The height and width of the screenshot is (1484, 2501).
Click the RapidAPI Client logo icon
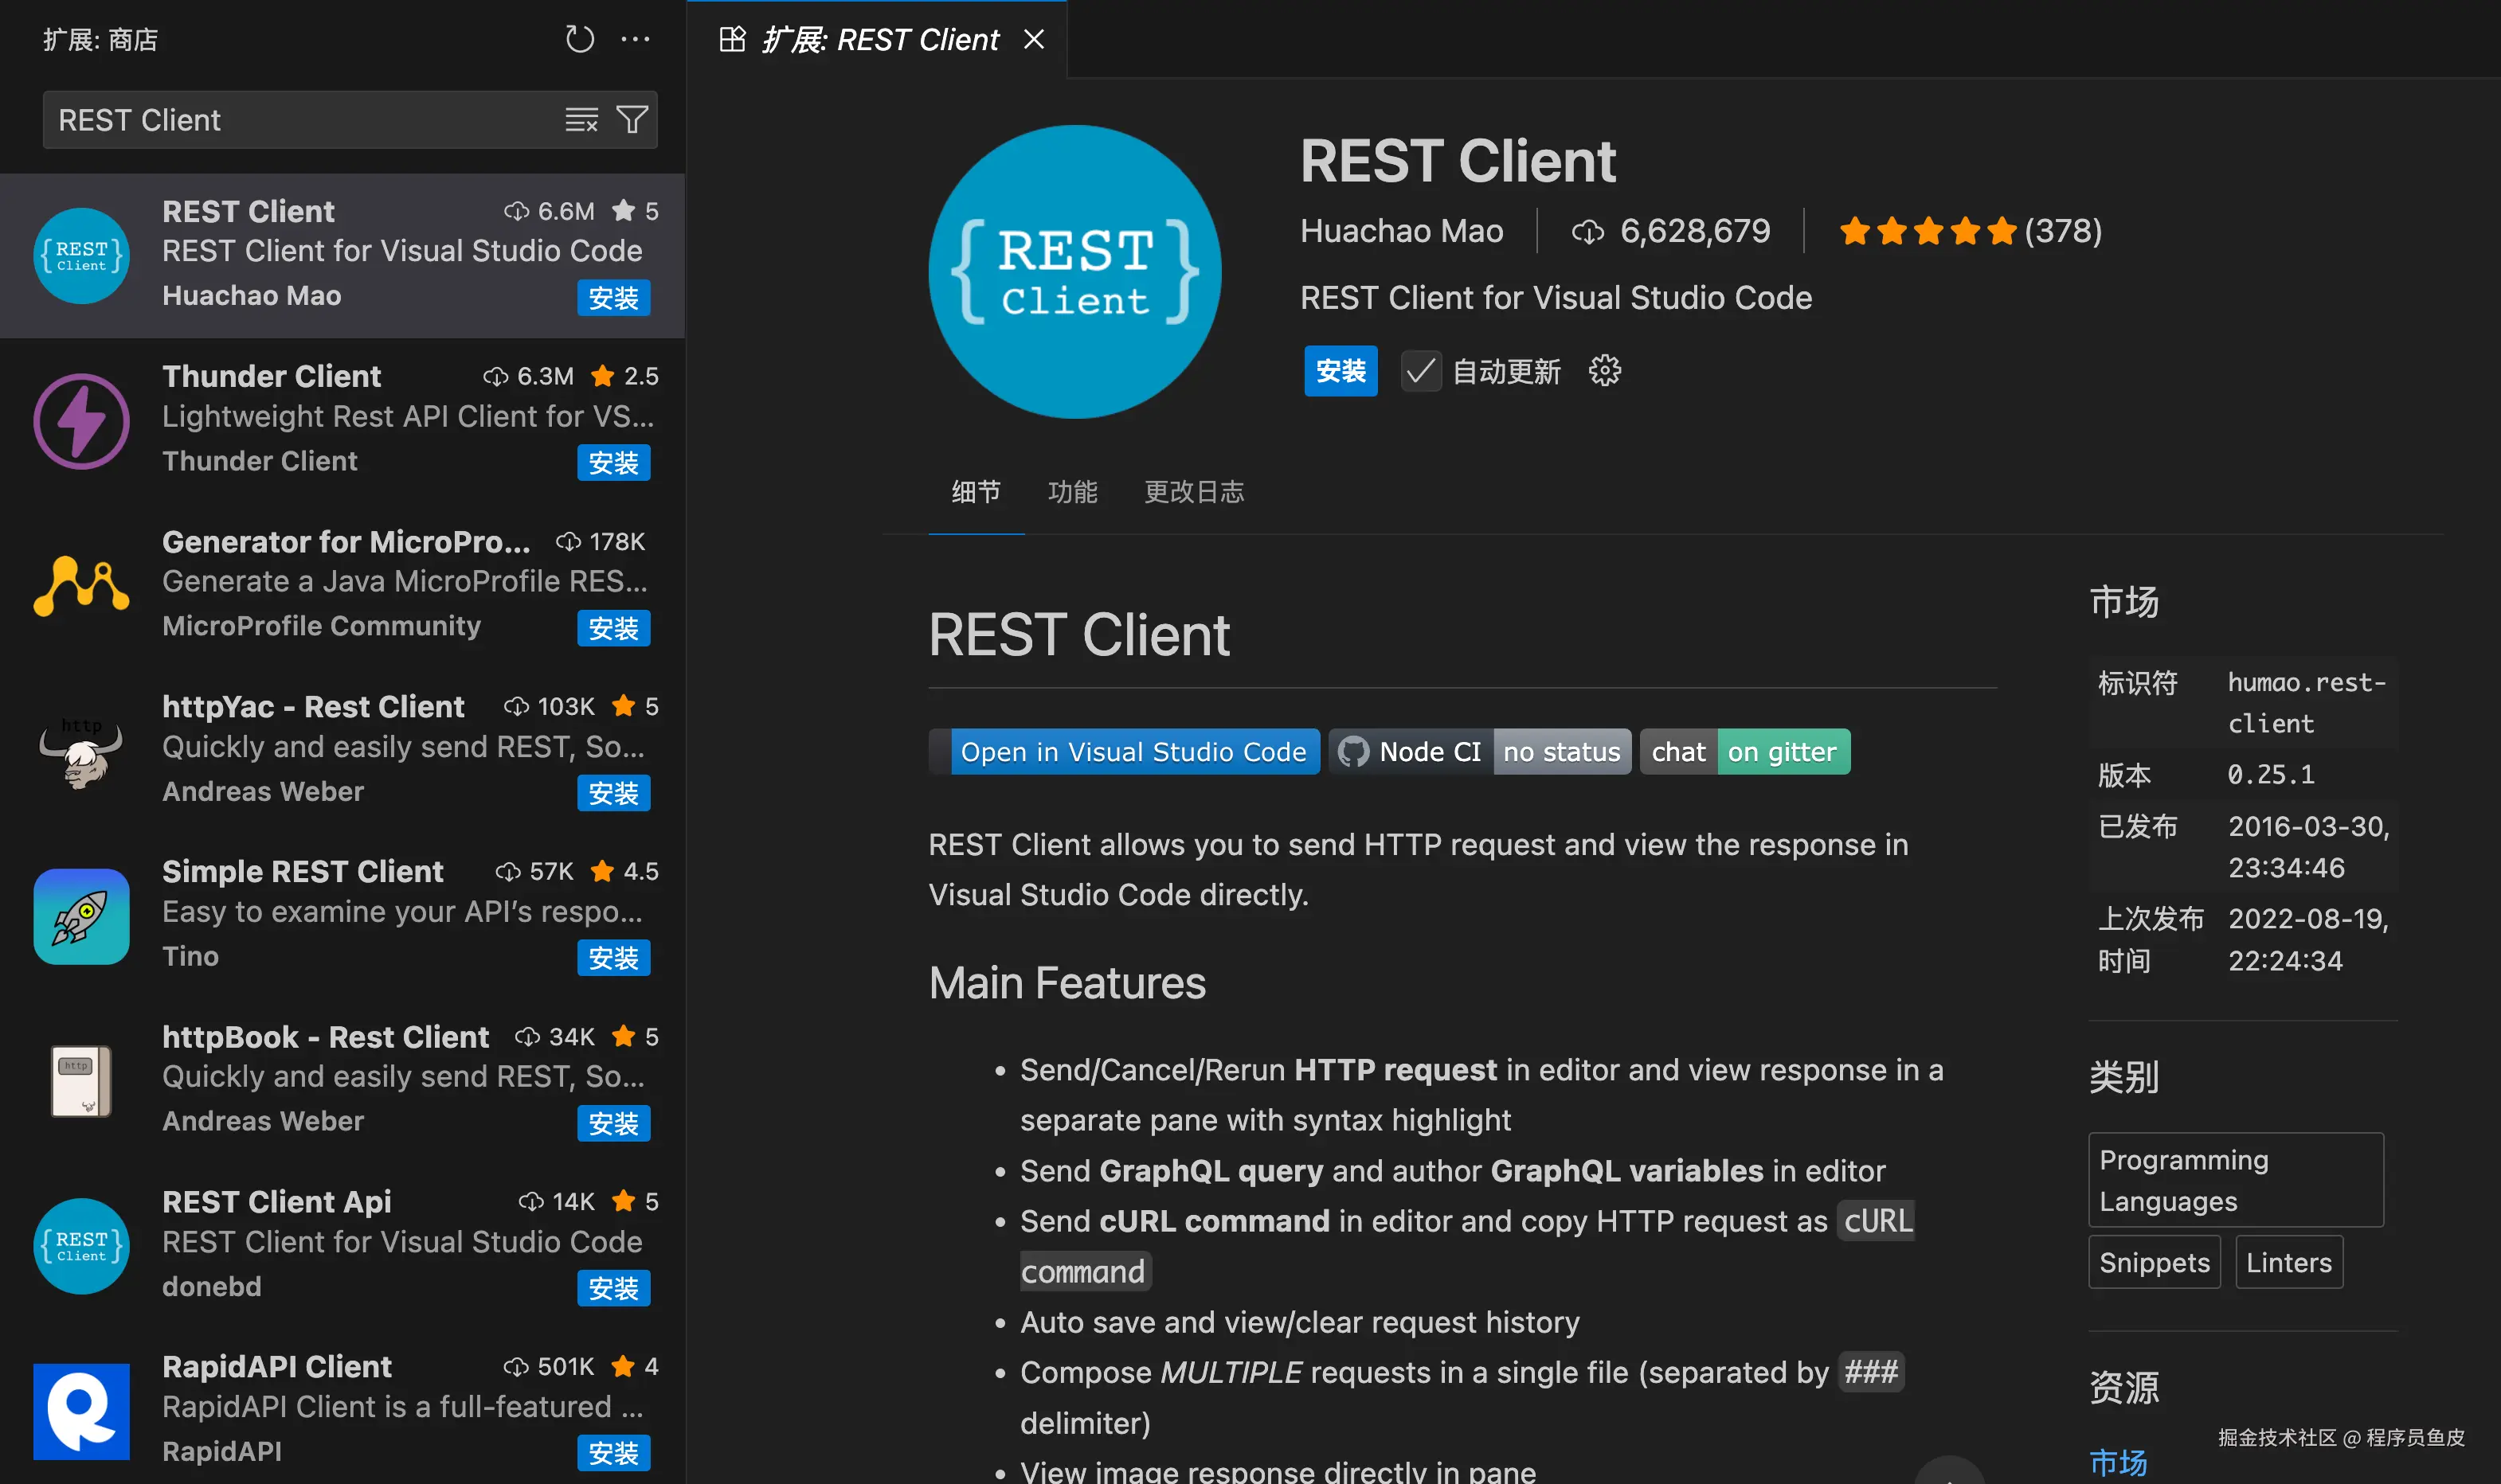[x=81, y=1411]
